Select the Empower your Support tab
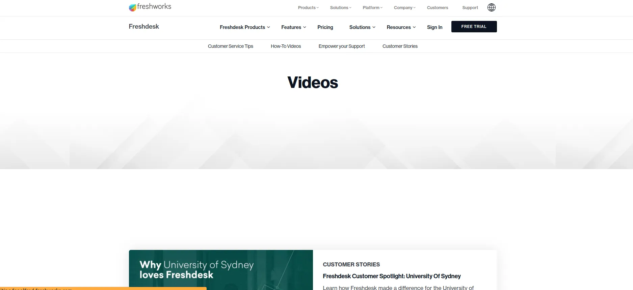The width and height of the screenshot is (633, 290). coord(342,46)
